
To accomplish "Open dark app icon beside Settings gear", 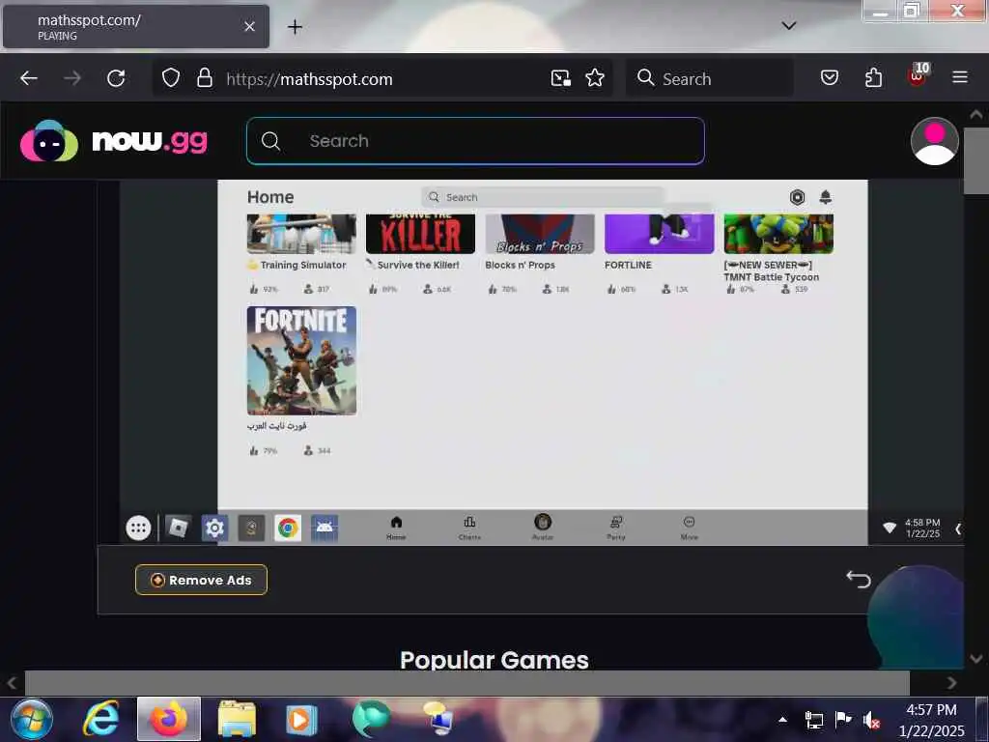I will (251, 528).
